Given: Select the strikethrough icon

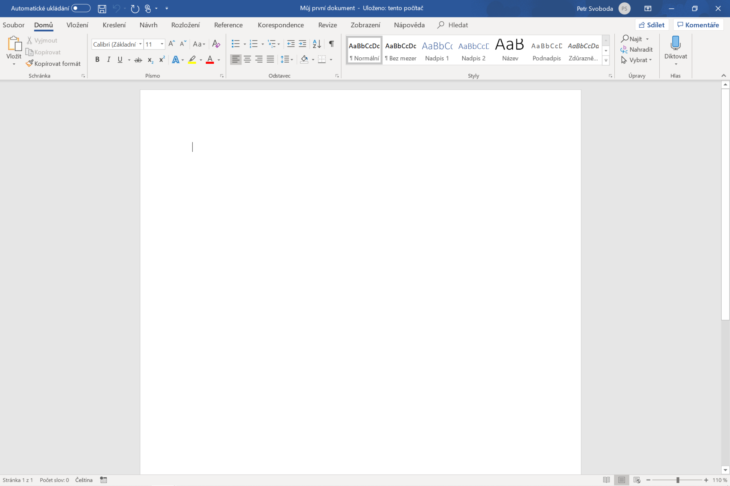Looking at the screenshot, I should [138, 60].
